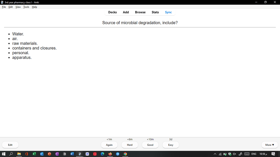
Task: Edit the current card
Action: 10,145
